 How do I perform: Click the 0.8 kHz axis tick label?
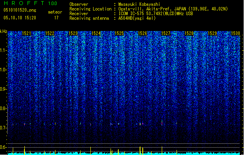[x=3, y=108]
